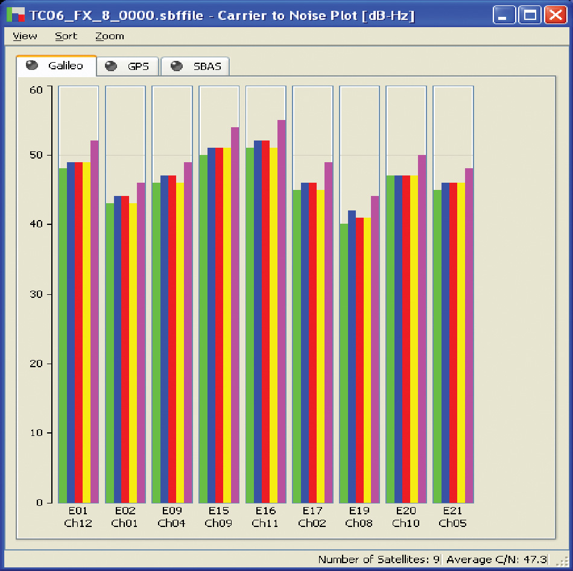Open the View menu
Image resolution: width=573 pixels, height=571 pixels.
(x=25, y=36)
